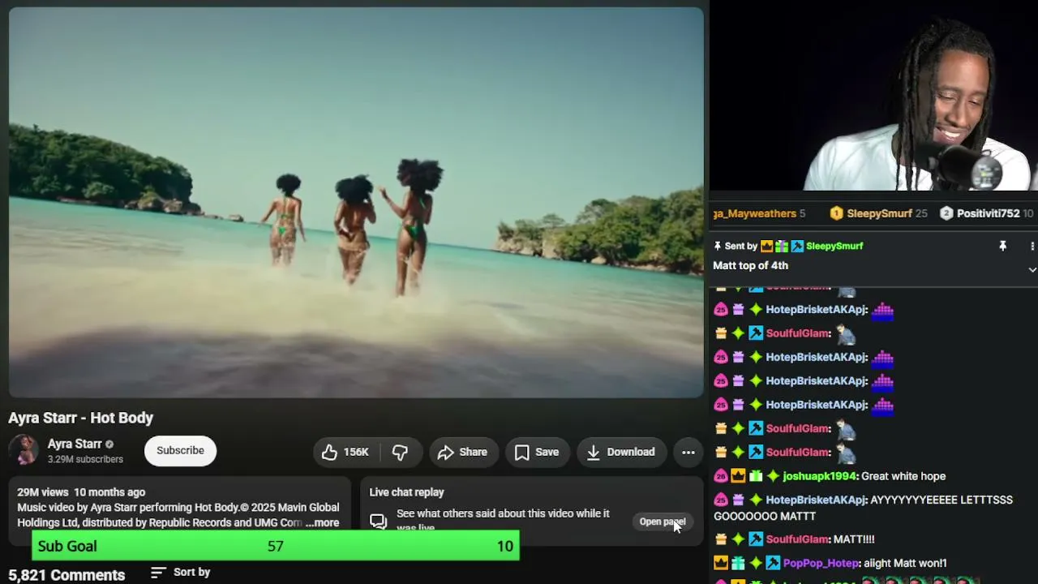This screenshot has width=1038, height=584.
Task: Click the gold rank 1 badge
Action: click(837, 213)
